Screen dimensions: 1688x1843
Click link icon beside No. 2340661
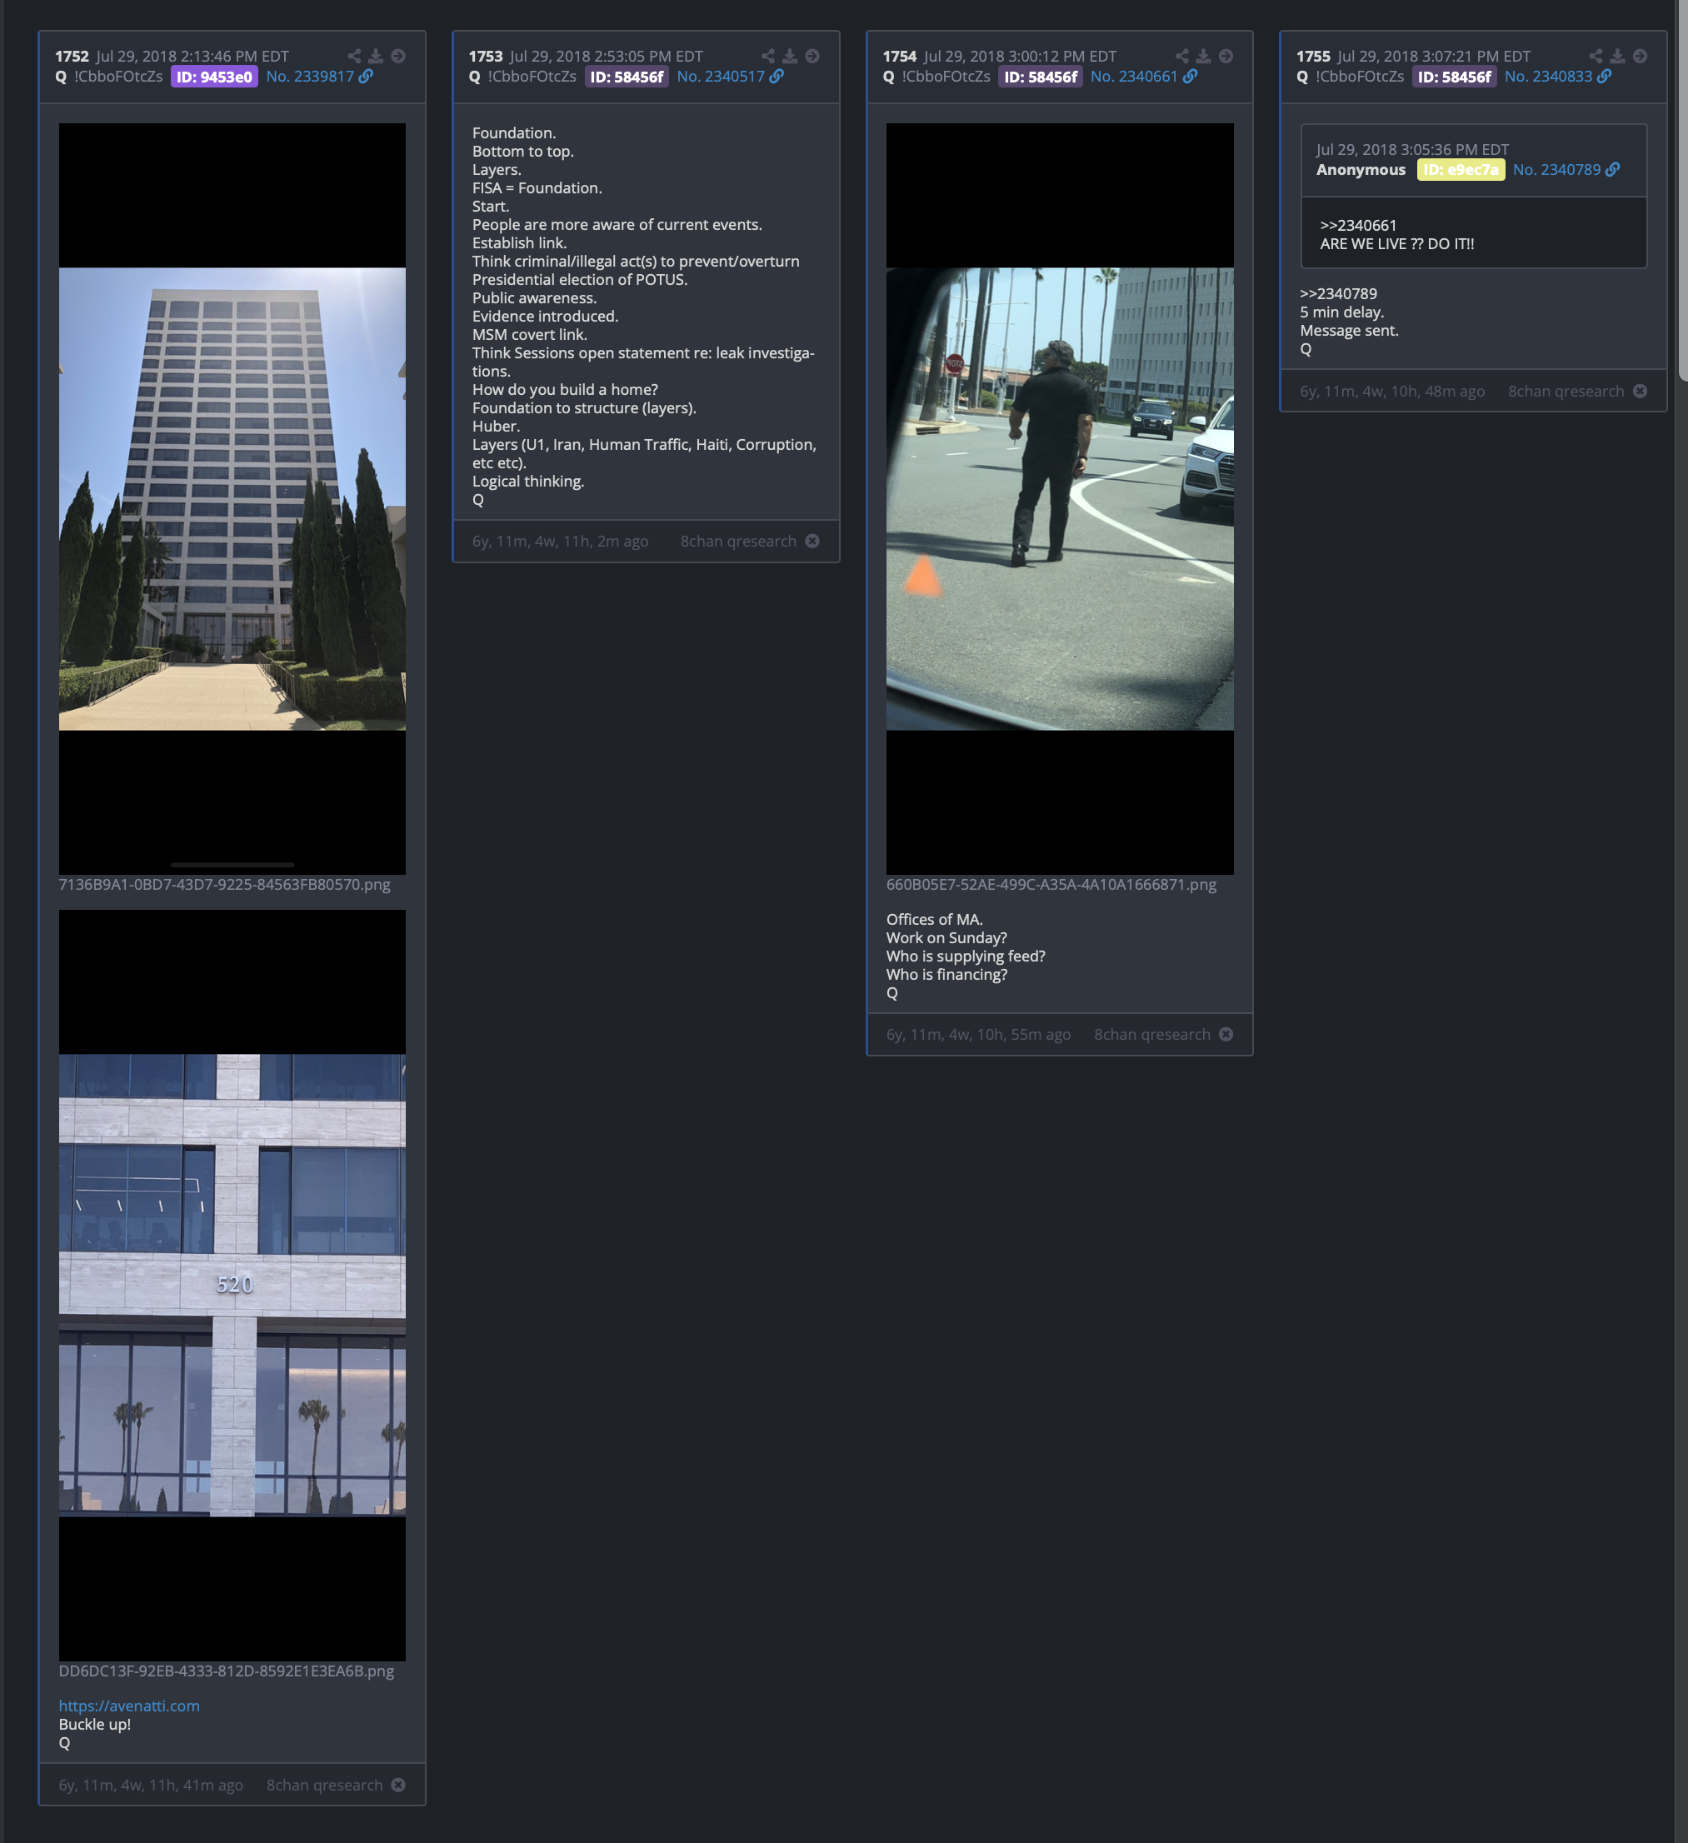coord(1191,76)
